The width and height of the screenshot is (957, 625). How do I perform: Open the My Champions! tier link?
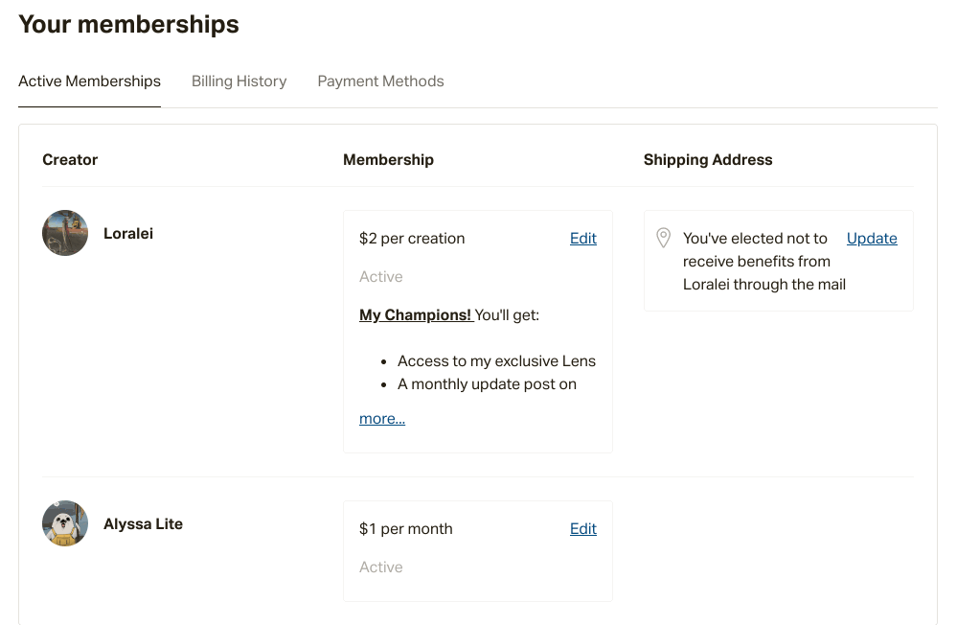pyautogui.click(x=416, y=314)
